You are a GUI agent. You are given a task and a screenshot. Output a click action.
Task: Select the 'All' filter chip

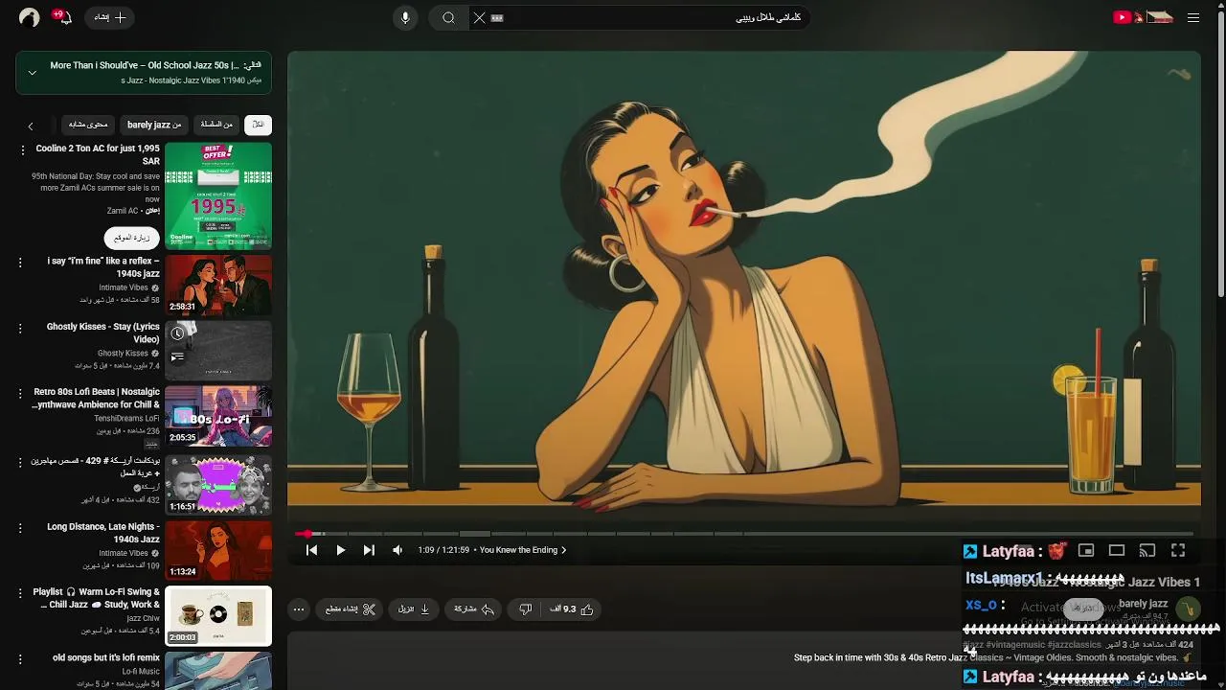point(258,125)
